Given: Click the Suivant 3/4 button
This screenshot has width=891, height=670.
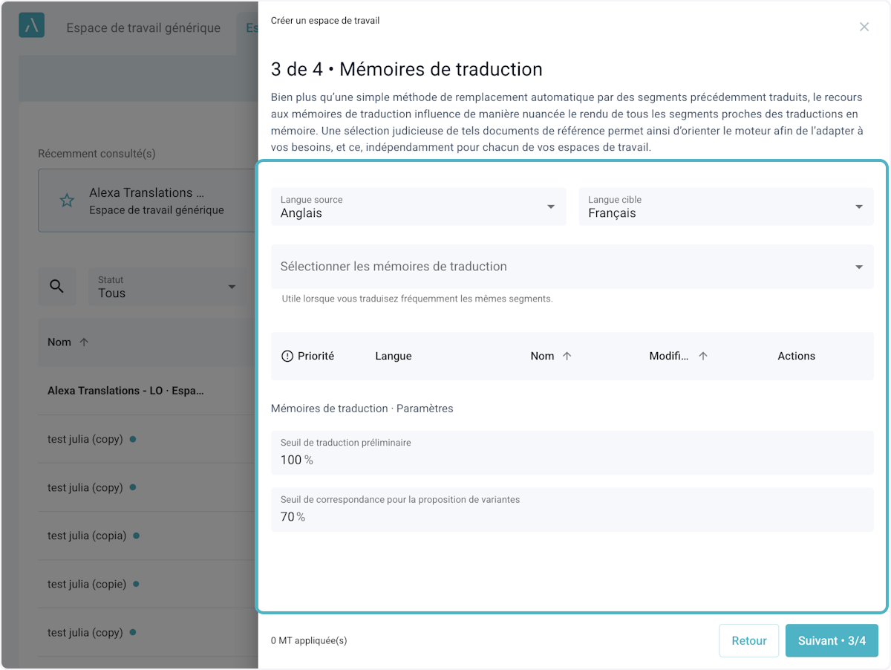Looking at the screenshot, I should click(x=832, y=640).
